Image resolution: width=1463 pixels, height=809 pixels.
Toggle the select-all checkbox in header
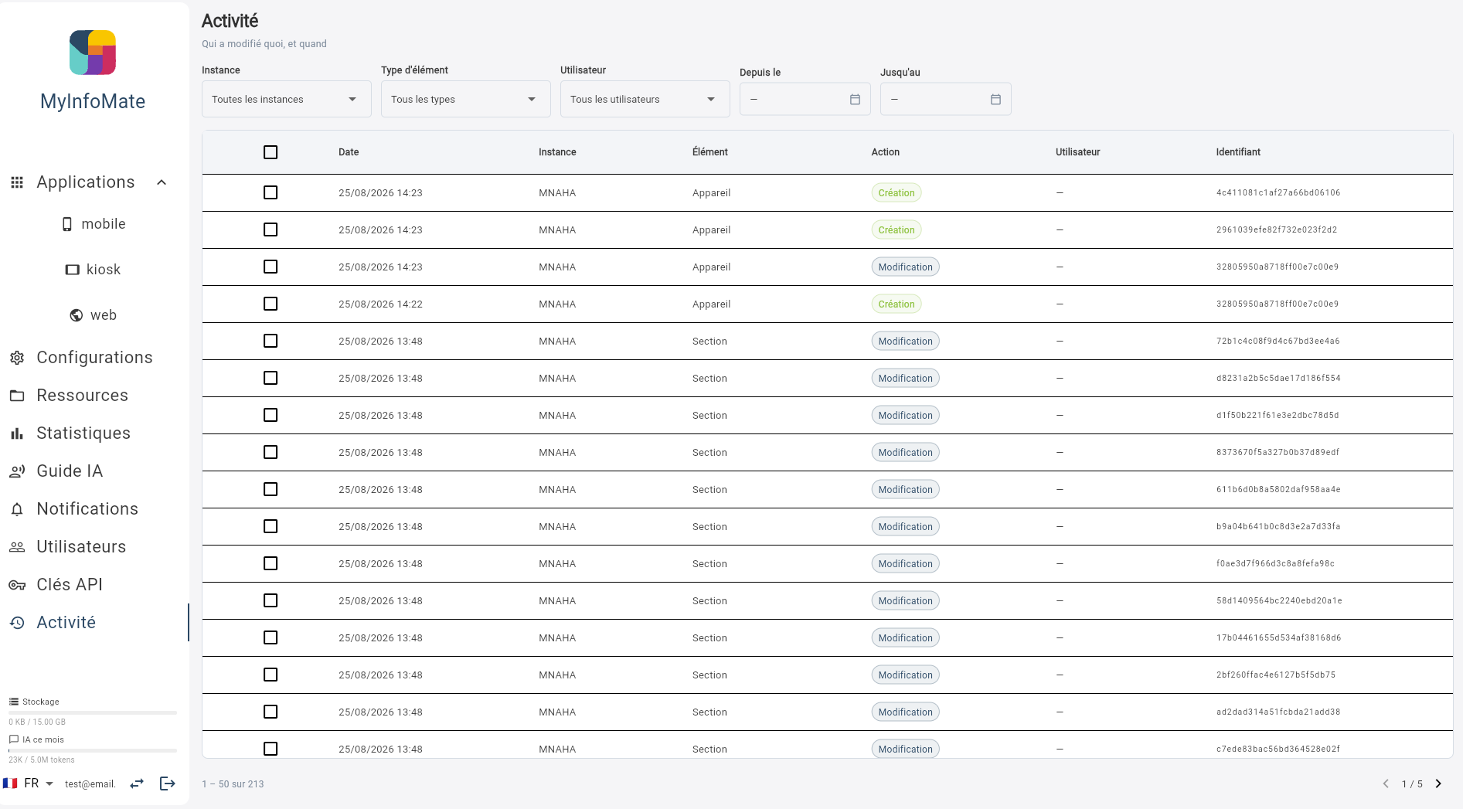270,152
